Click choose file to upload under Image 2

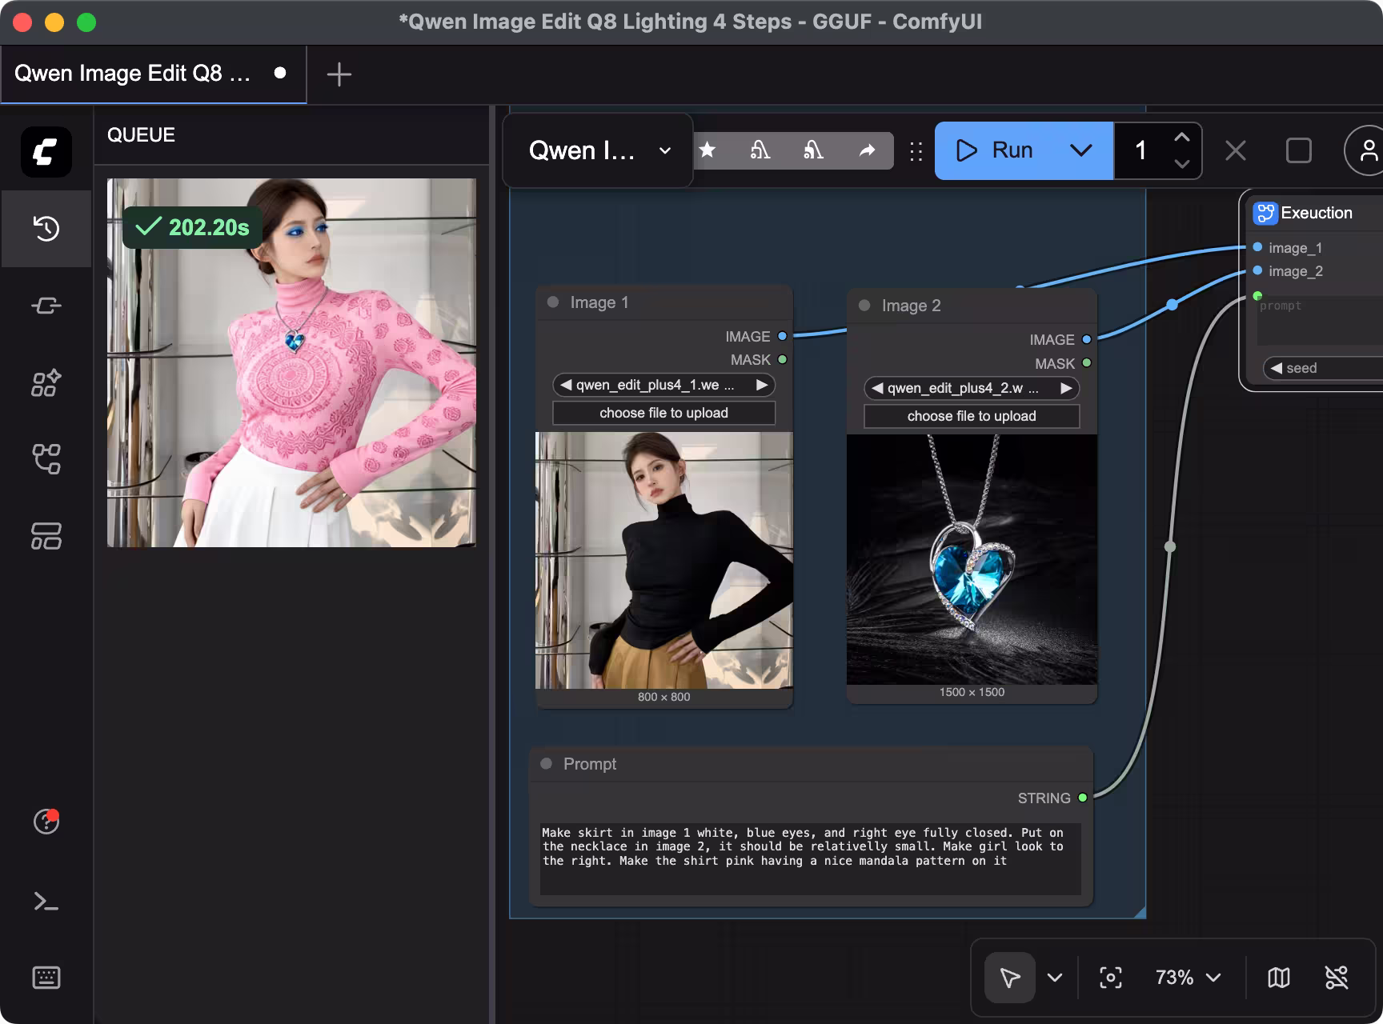971,415
